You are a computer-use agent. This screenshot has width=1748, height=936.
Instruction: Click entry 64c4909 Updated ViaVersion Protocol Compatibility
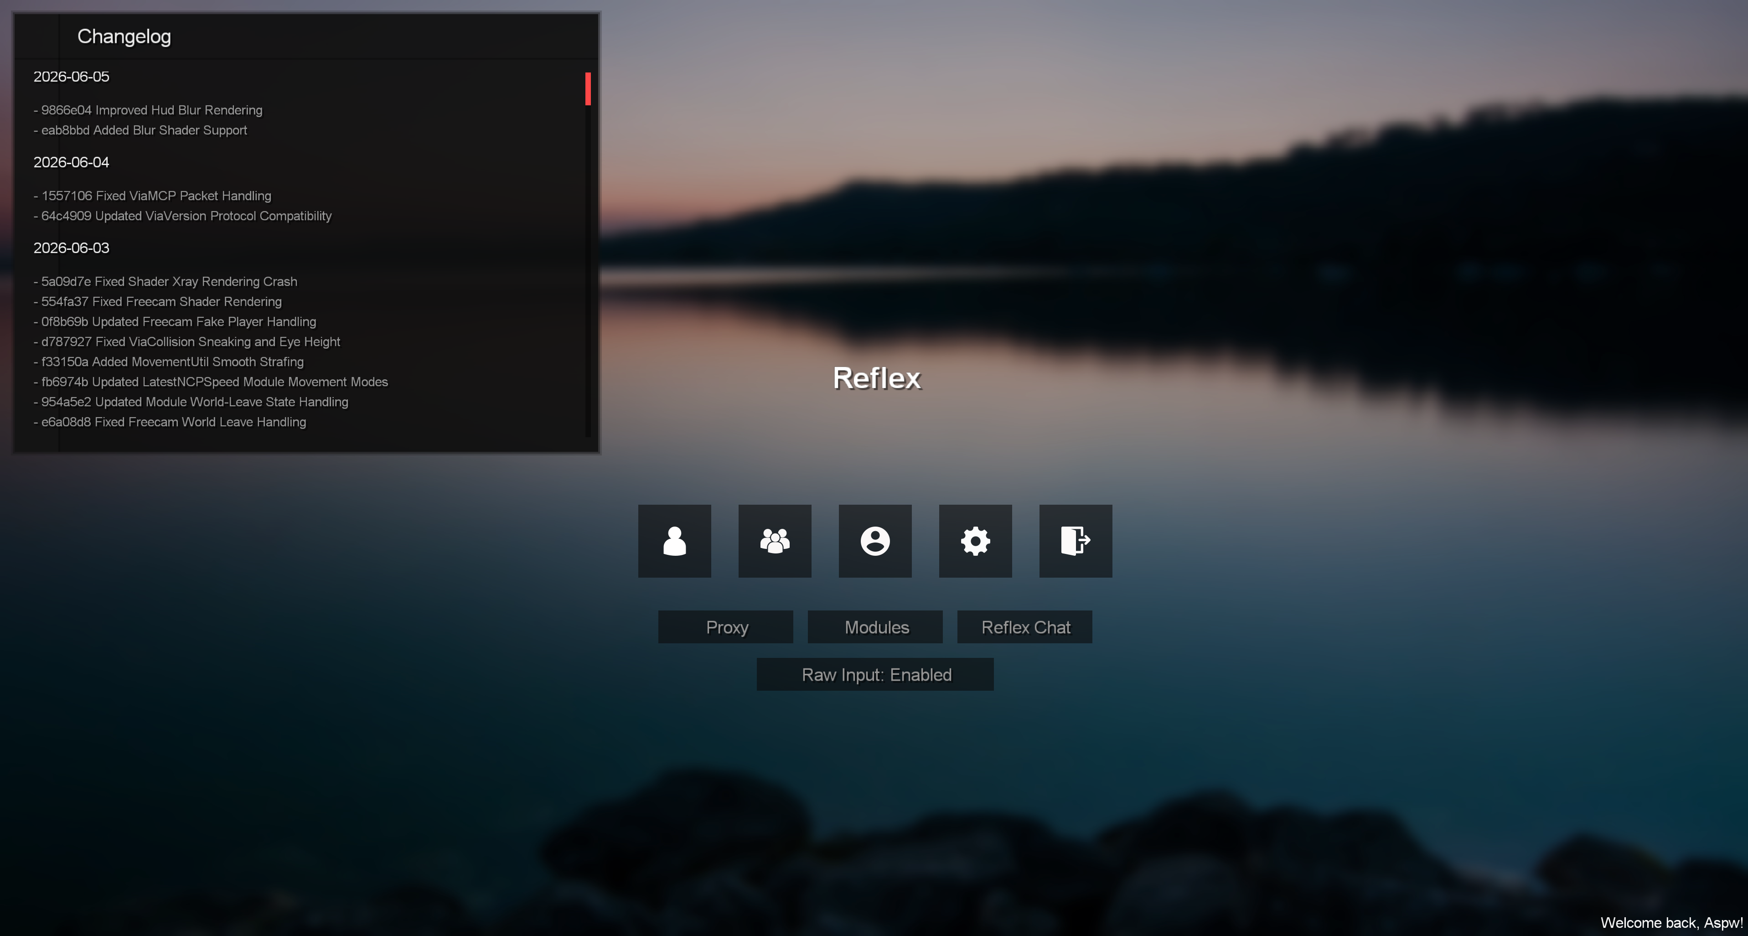point(182,216)
